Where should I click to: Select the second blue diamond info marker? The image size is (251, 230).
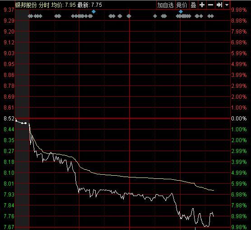point(181,12)
